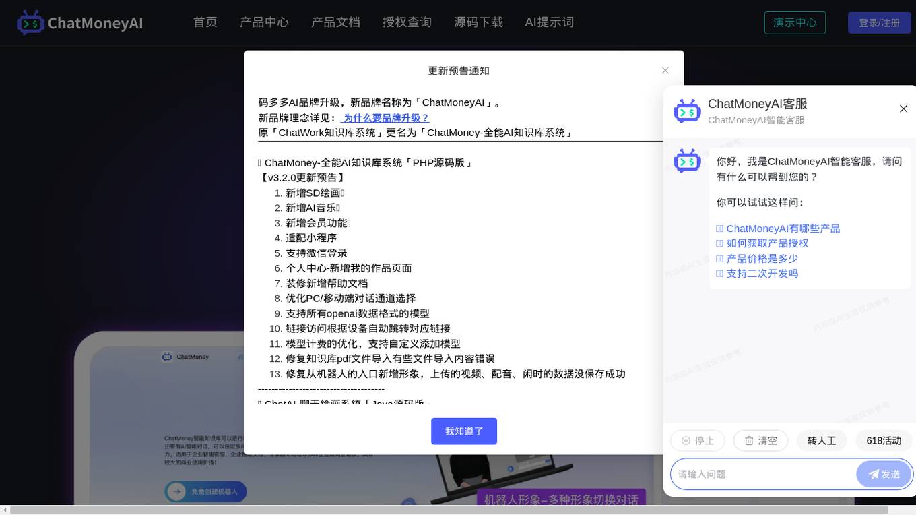The width and height of the screenshot is (916, 515).
Task: Click the 停止 stop button
Action: point(697,441)
